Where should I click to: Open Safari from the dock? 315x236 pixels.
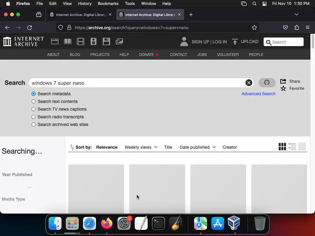pyautogui.click(x=90, y=223)
